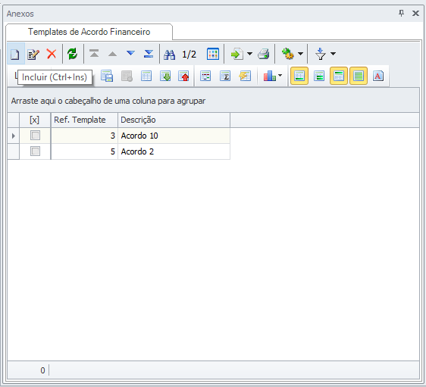
Task: Click the bar chart icon
Action: [x=269, y=76]
